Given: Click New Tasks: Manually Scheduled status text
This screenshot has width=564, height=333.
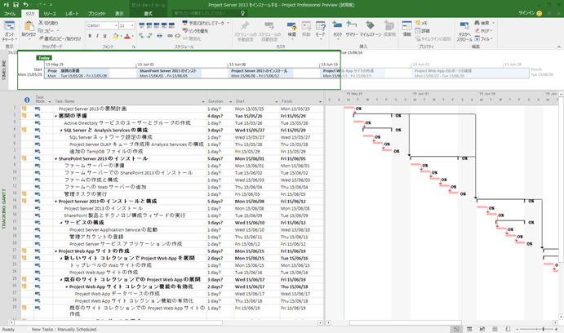Looking at the screenshot, I should 64,329.
